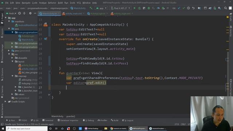Collapse the mipmap folder
Viewport: 233px width, 131px height.
pos(12,76)
